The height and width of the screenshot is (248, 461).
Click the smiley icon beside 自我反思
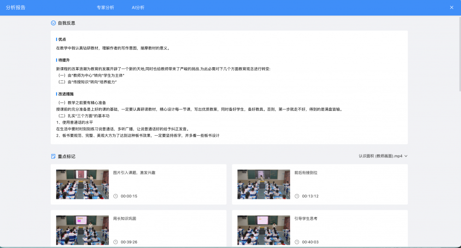[x=53, y=23]
